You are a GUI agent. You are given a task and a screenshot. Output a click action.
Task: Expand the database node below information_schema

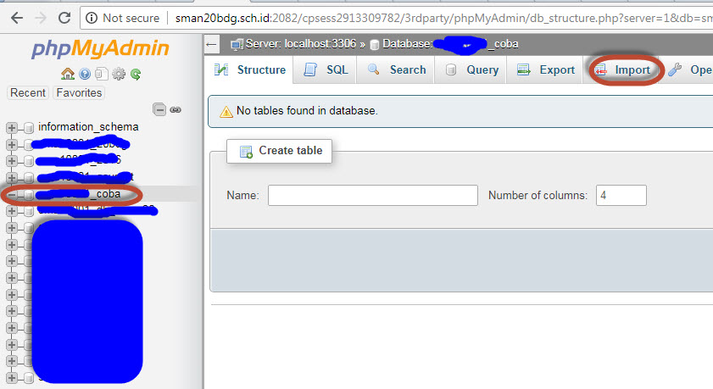12,144
